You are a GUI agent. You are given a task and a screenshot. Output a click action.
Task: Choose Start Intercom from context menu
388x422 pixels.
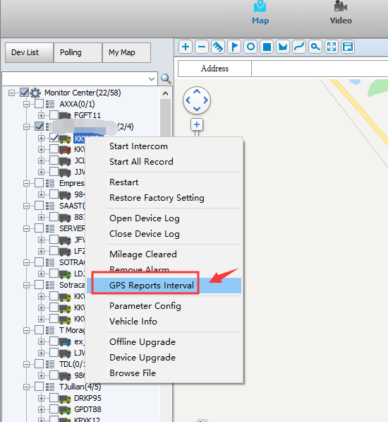(164, 146)
